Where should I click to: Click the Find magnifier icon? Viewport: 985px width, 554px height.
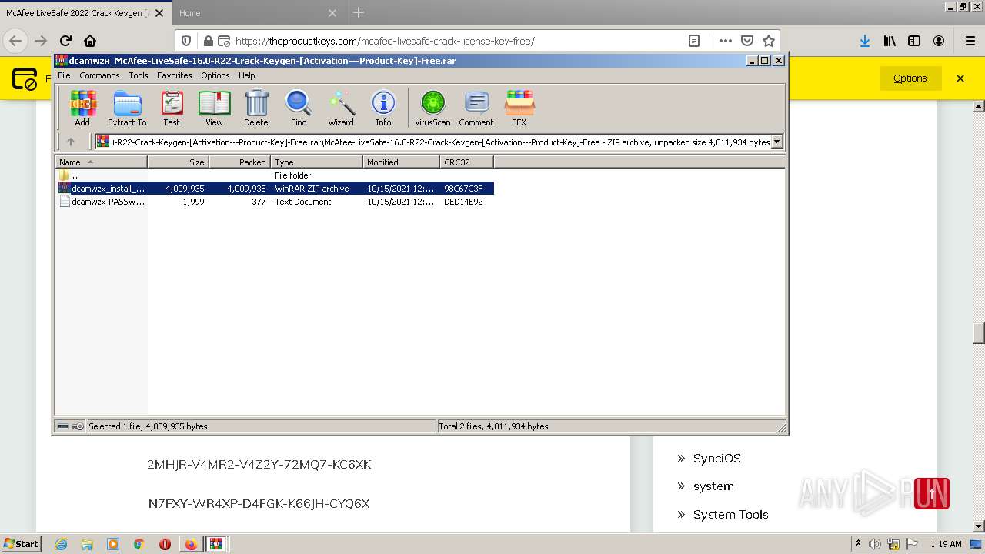point(299,108)
